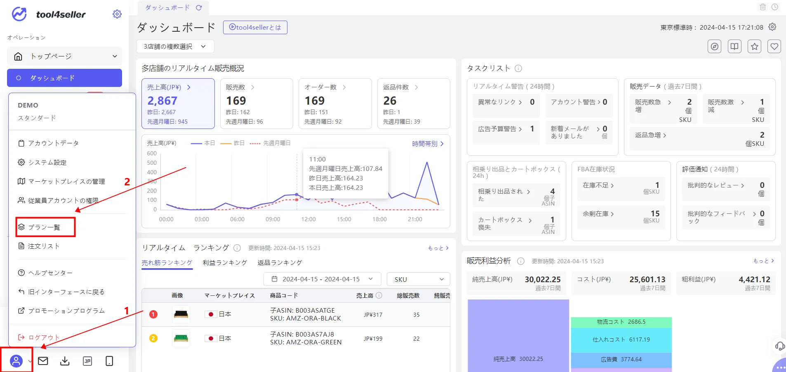Expand the トップページ sidebar menu

click(64, 56)
